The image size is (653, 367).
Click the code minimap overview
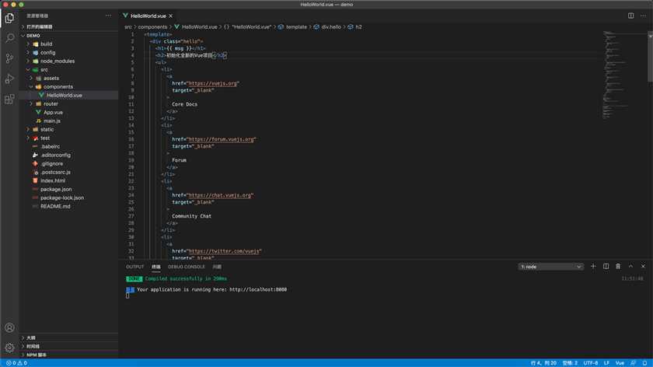point(616,75)
